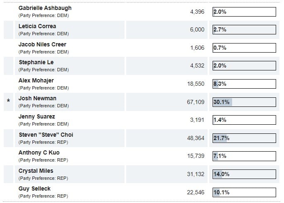This screenshot has width=284, height=203.
Task: Select the Leticia Correa candidate name
Action: coord(37,26)
